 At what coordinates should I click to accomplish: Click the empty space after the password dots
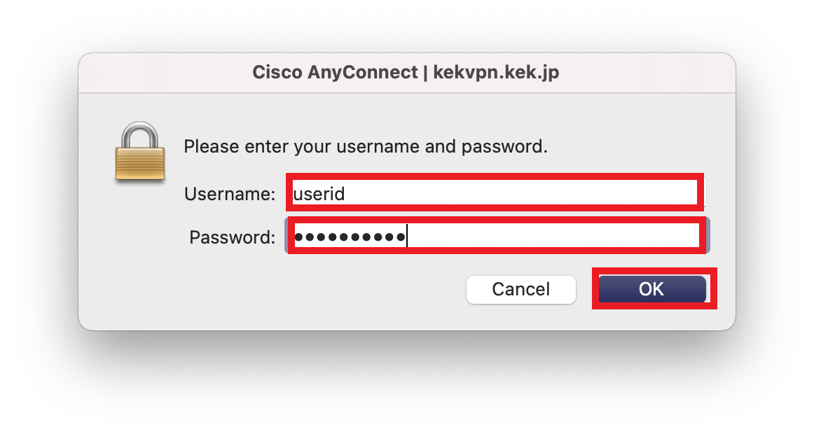point(553,237)
